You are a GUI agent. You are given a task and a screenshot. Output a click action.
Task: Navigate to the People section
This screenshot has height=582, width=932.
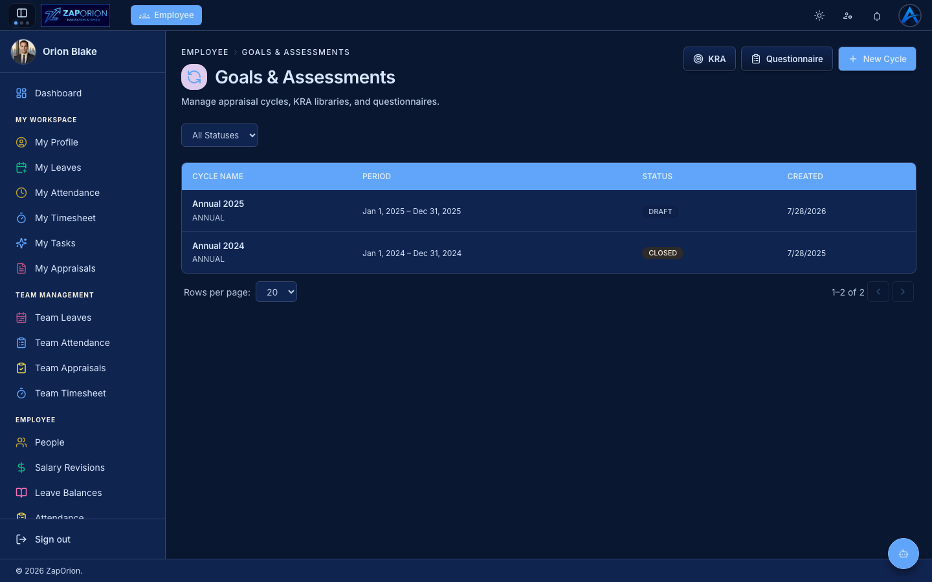(x=83, y=442)
